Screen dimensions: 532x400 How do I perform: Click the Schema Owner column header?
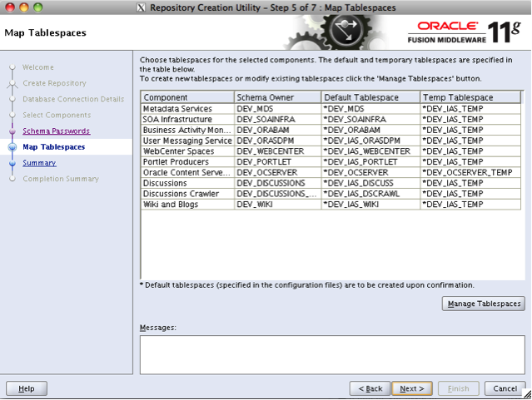point(276,97)
